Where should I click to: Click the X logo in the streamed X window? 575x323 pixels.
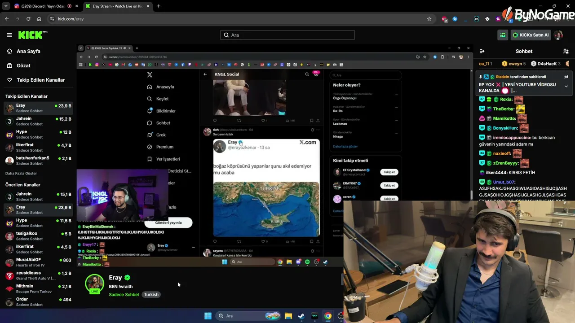[150, 75]
